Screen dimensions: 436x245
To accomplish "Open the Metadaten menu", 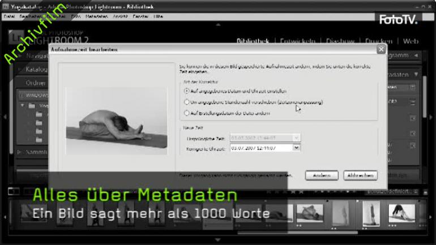I will click(96, 16).
